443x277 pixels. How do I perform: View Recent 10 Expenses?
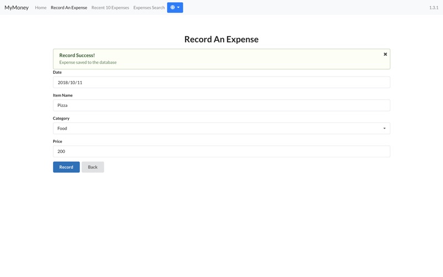[x=110, y=8]
